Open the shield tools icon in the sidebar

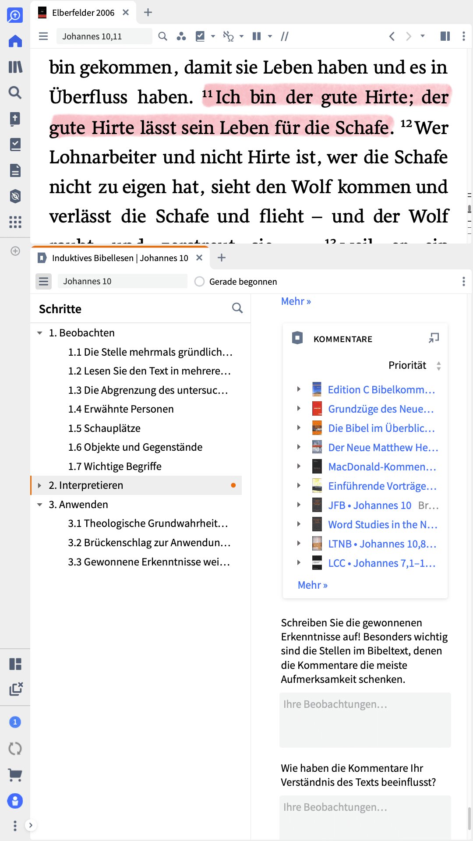pos(15,196)
